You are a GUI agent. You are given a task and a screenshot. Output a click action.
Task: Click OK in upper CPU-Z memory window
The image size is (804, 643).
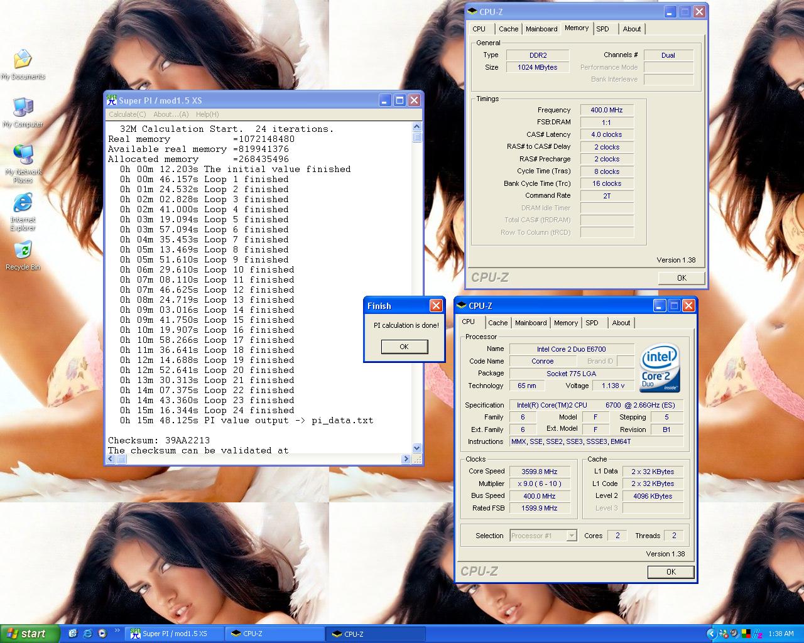[x=682, y=278]
